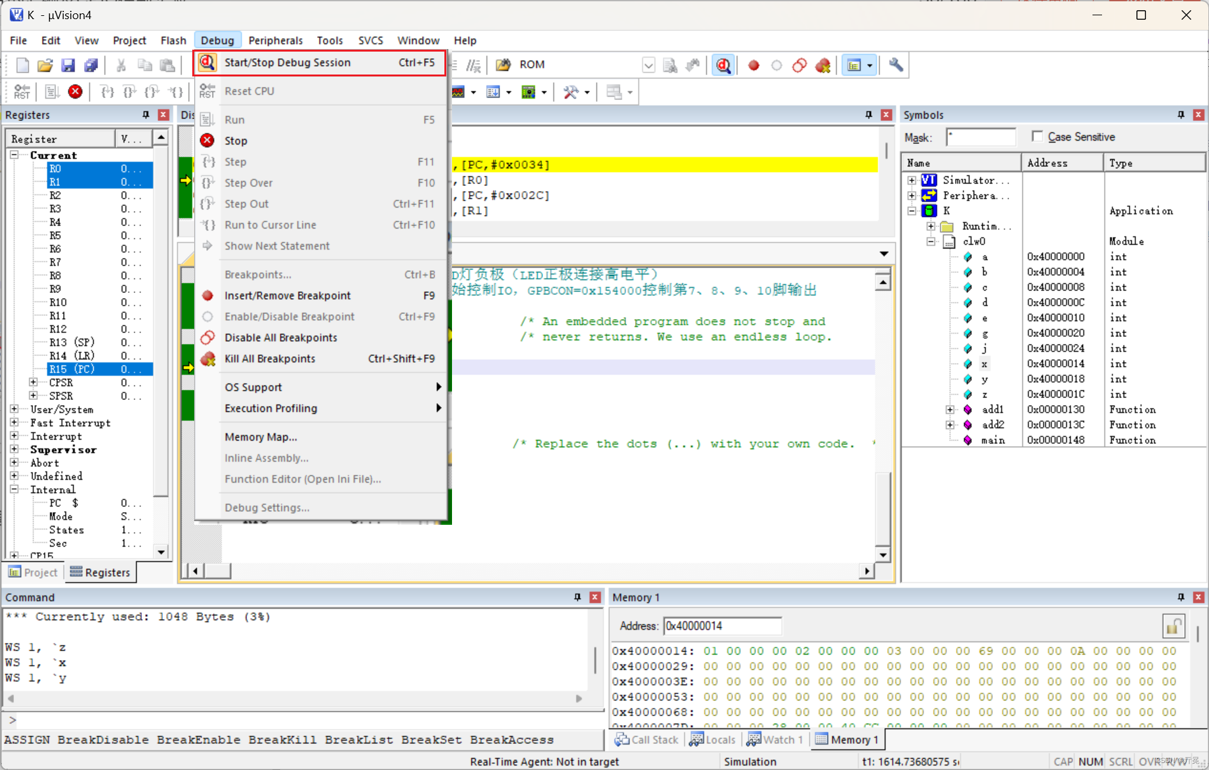
Task: Click the Start/Stop Debug toolbar magnifier icon
Action: (x=723, y=65)
